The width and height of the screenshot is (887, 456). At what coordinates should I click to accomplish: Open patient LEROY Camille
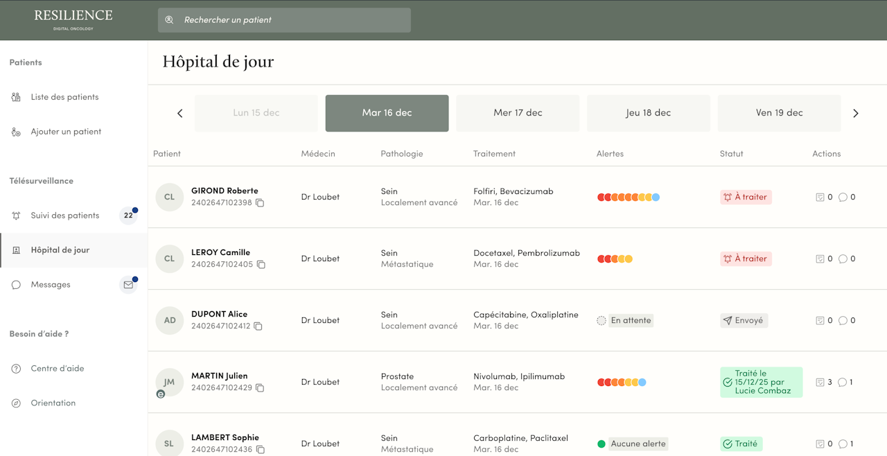pos(220,252)
